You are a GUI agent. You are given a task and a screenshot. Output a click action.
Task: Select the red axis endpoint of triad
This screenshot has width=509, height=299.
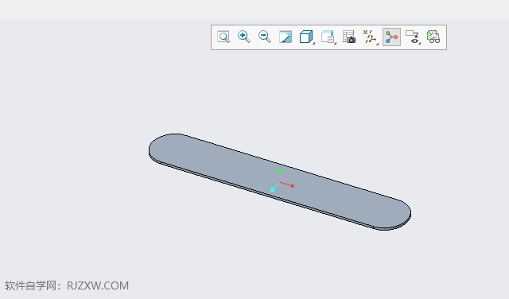(292, 186)
